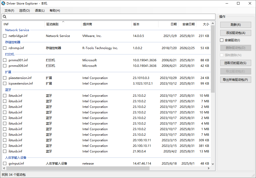Viewport: 256px width, 178px height.
Task: Click the 导出所有驱动包(P) button
Action: click(x=235, y=79)
